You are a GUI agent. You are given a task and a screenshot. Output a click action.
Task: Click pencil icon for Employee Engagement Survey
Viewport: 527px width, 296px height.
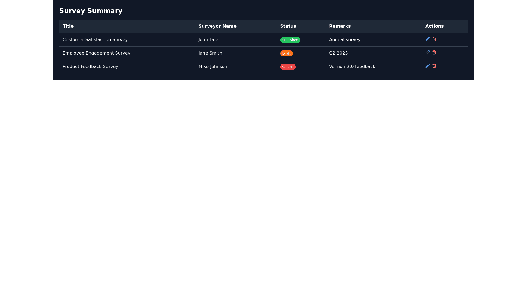427,52
